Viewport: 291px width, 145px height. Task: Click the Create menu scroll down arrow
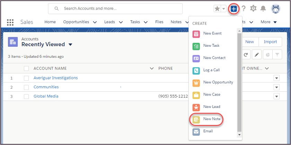[x=239, y=135]
